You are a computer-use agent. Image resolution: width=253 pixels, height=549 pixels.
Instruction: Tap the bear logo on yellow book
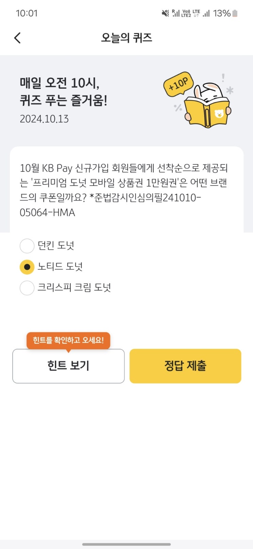coord(220,114)
